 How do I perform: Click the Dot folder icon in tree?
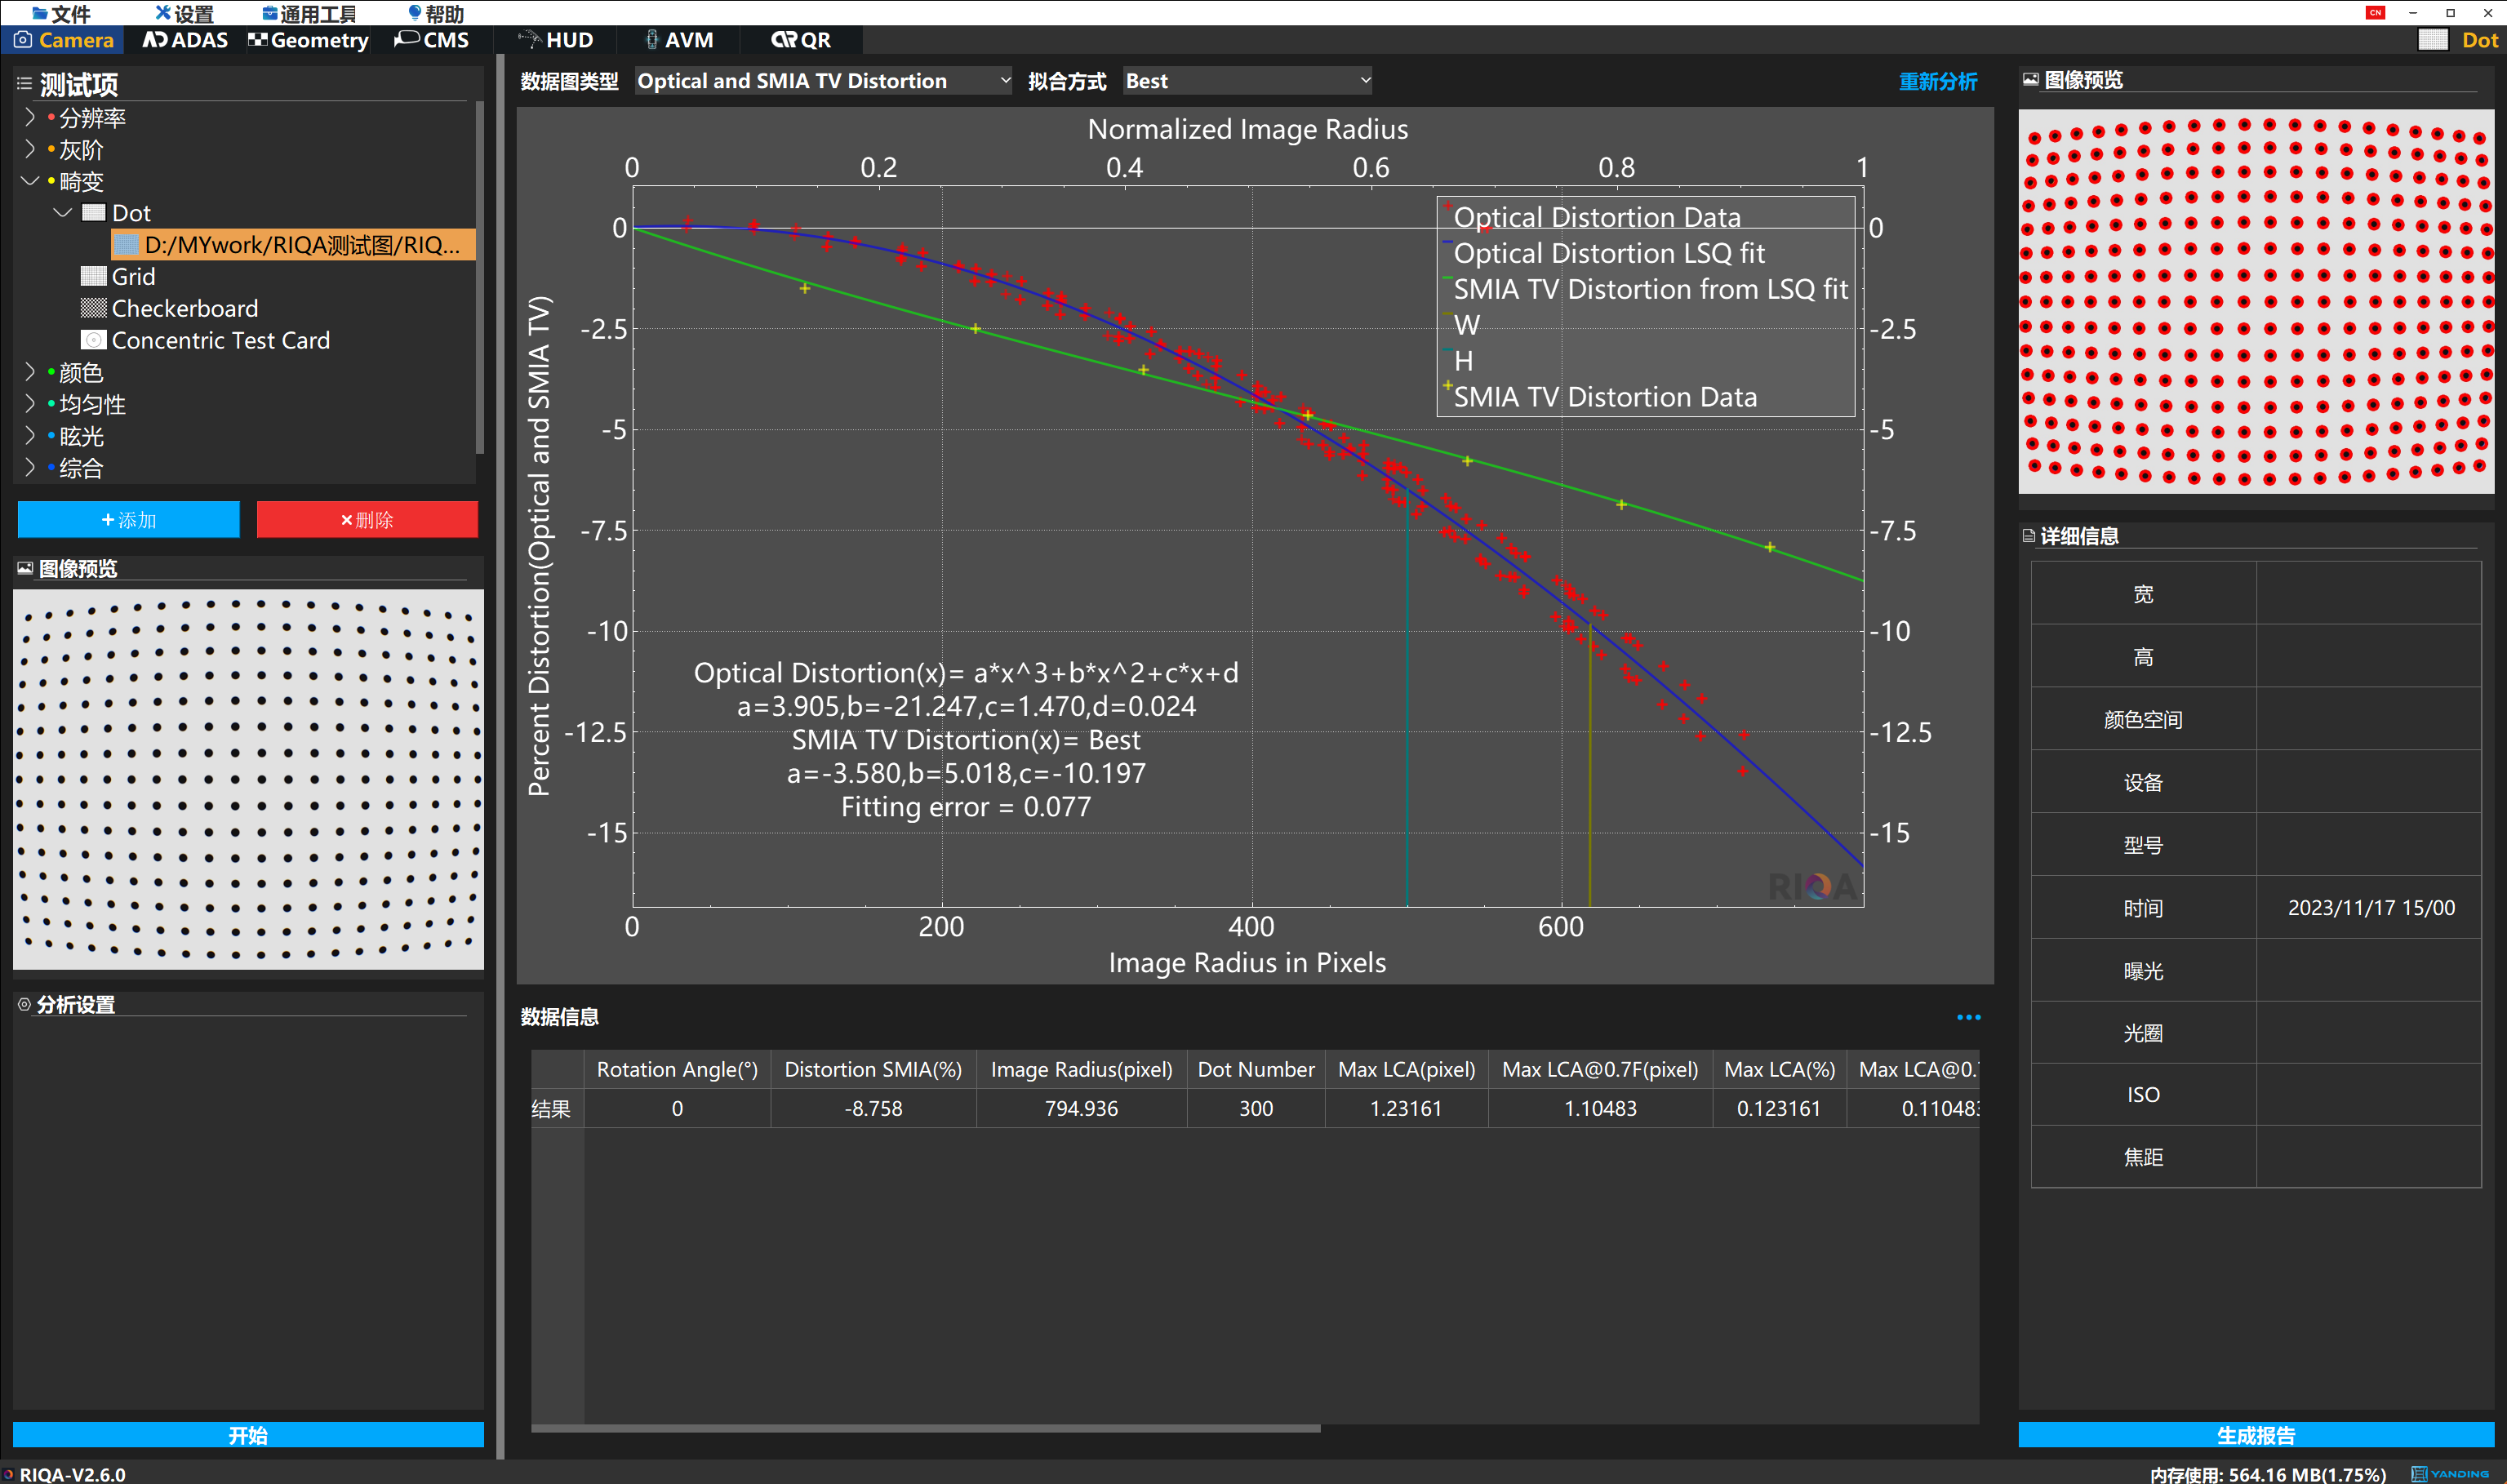[x=93, y=213]
